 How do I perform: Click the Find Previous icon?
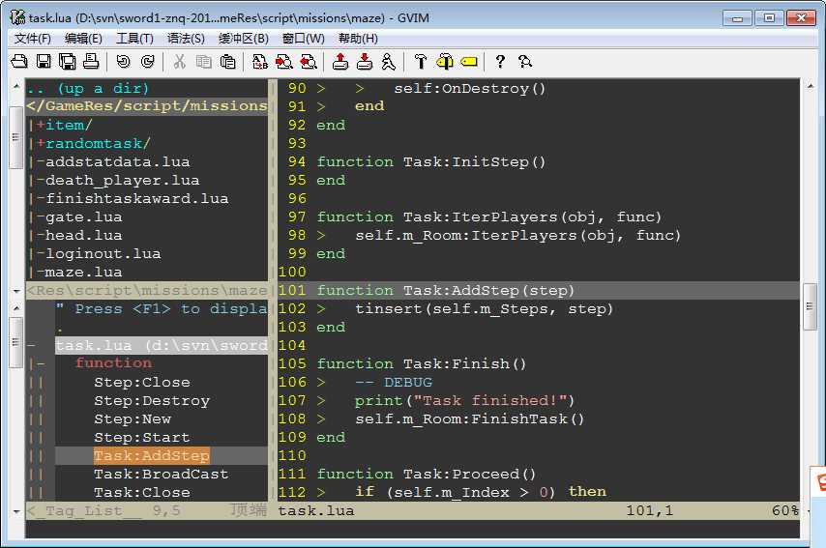[309, 62]
